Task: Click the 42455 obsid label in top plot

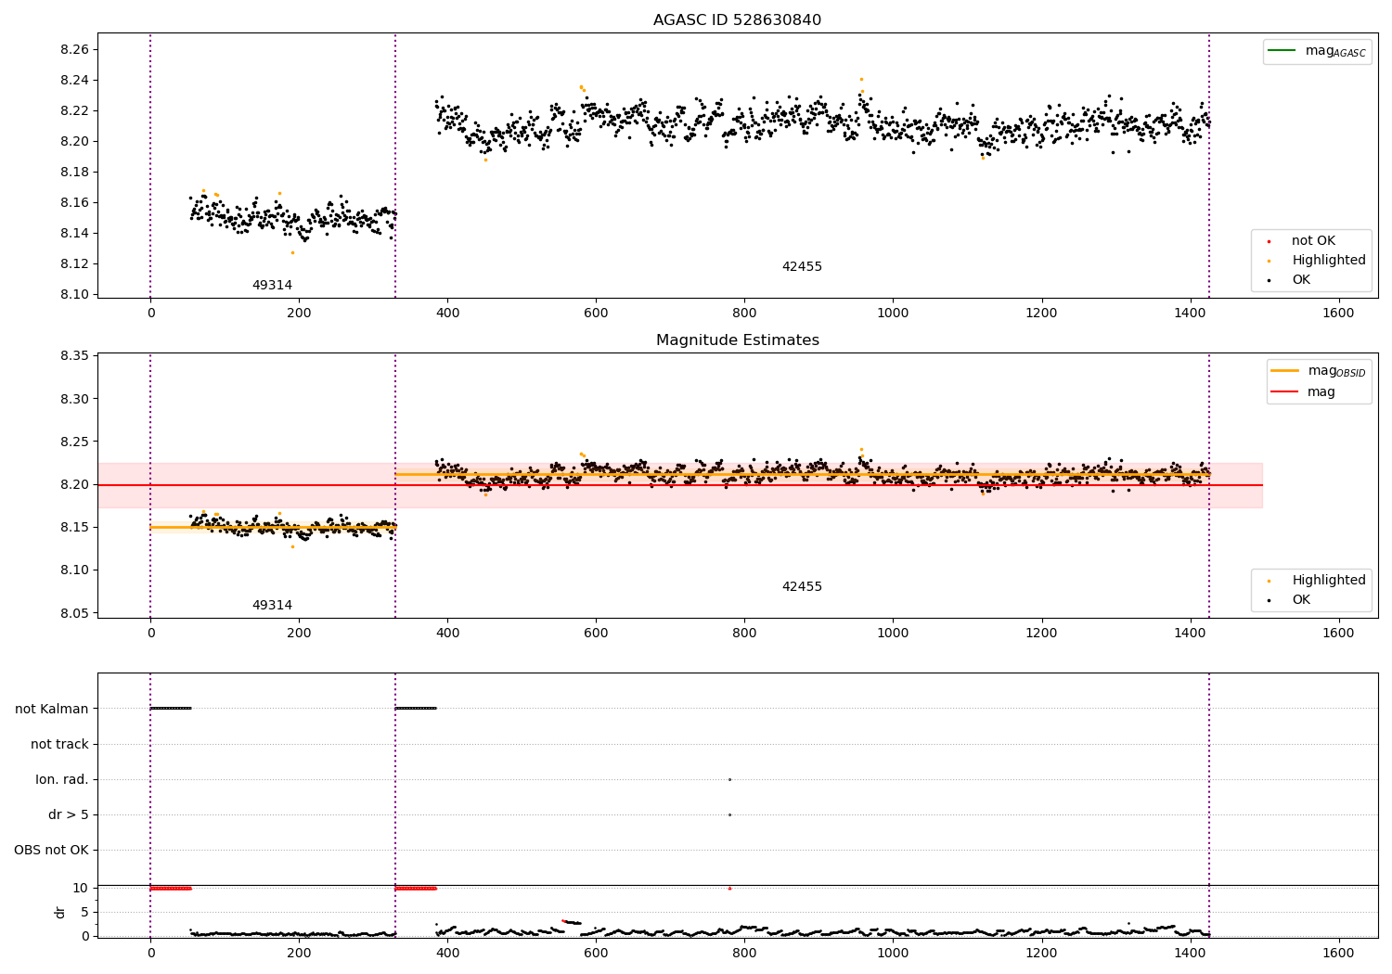Action: click(x=802, y=267)
